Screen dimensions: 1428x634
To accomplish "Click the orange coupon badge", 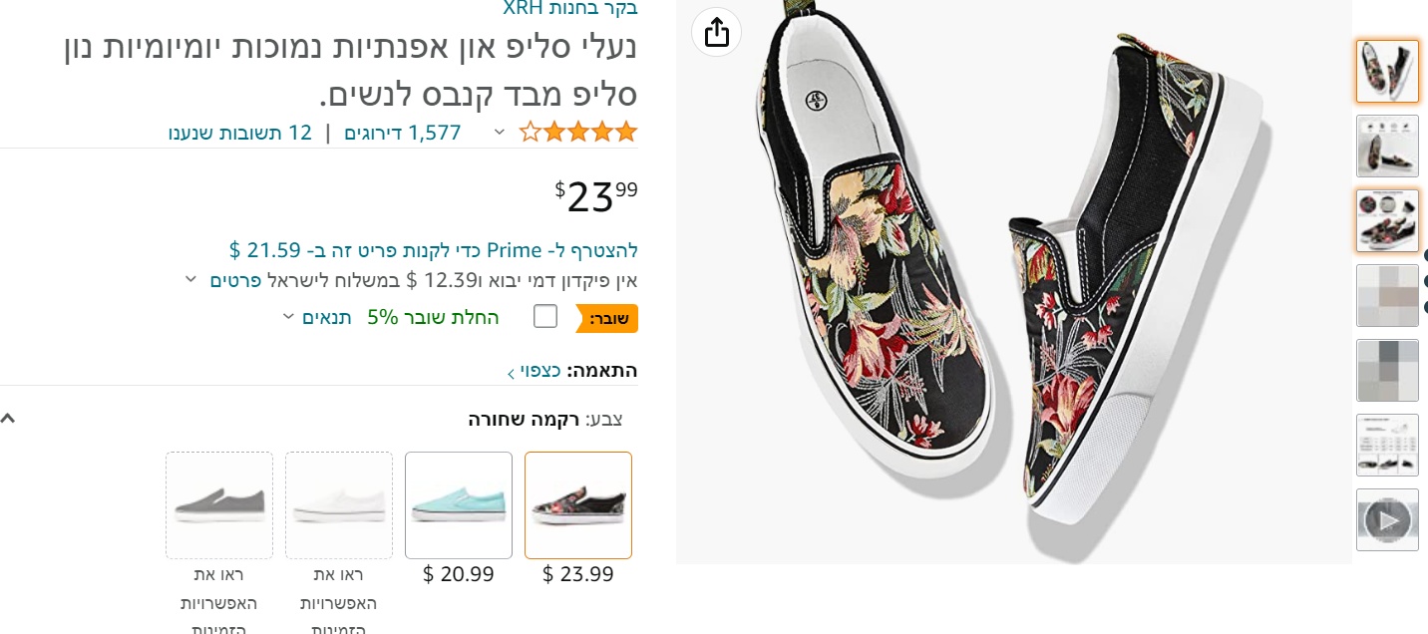I will (x=607, y=318).
